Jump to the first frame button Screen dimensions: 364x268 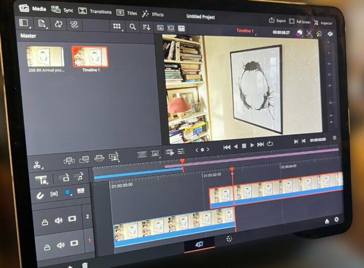pos(227,147)
